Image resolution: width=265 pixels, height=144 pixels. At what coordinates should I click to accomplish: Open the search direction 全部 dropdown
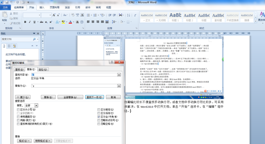(x=36, y=106)
